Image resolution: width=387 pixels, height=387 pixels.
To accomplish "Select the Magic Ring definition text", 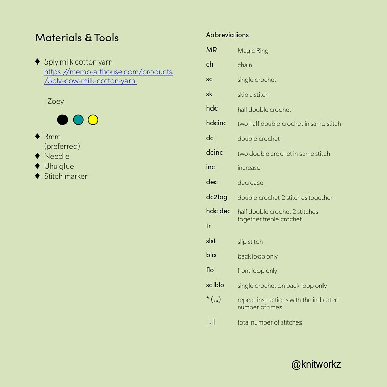I will [x=253, y=51].
